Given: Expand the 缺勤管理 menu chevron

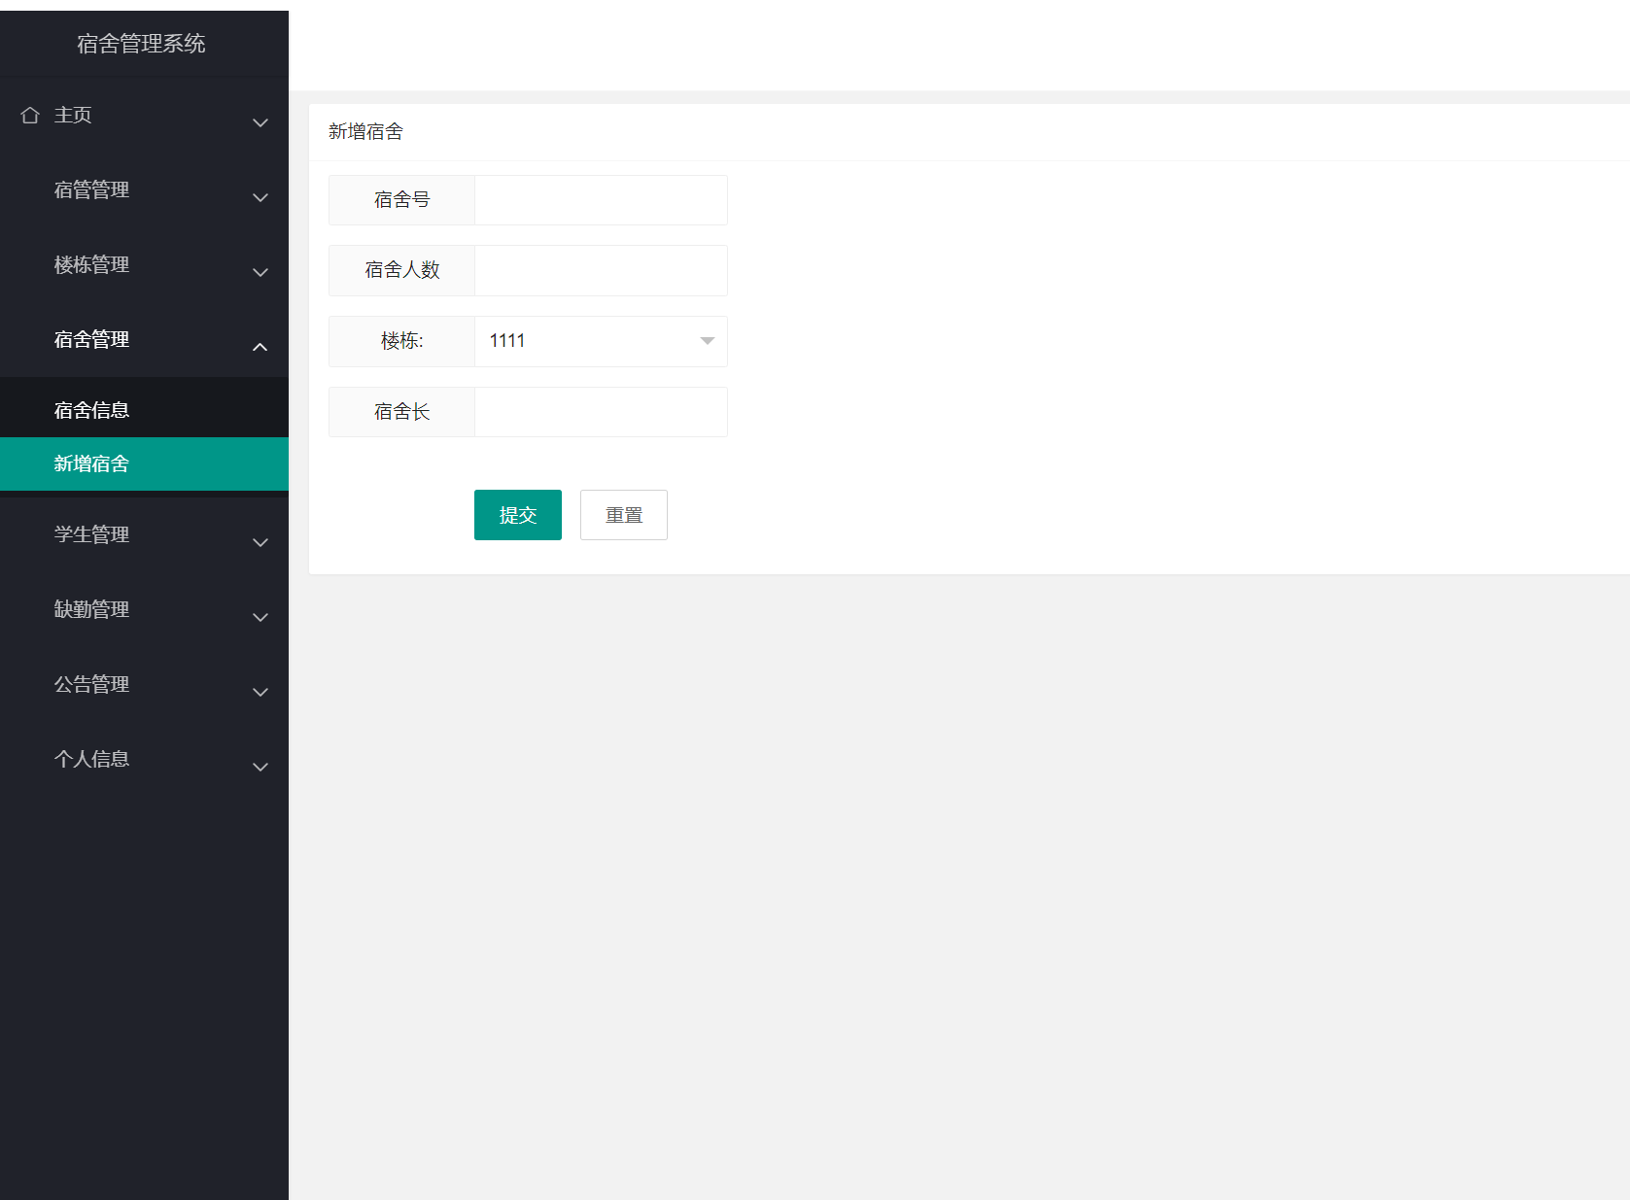Looking at the screenshot, I should [x=260, y=617].
